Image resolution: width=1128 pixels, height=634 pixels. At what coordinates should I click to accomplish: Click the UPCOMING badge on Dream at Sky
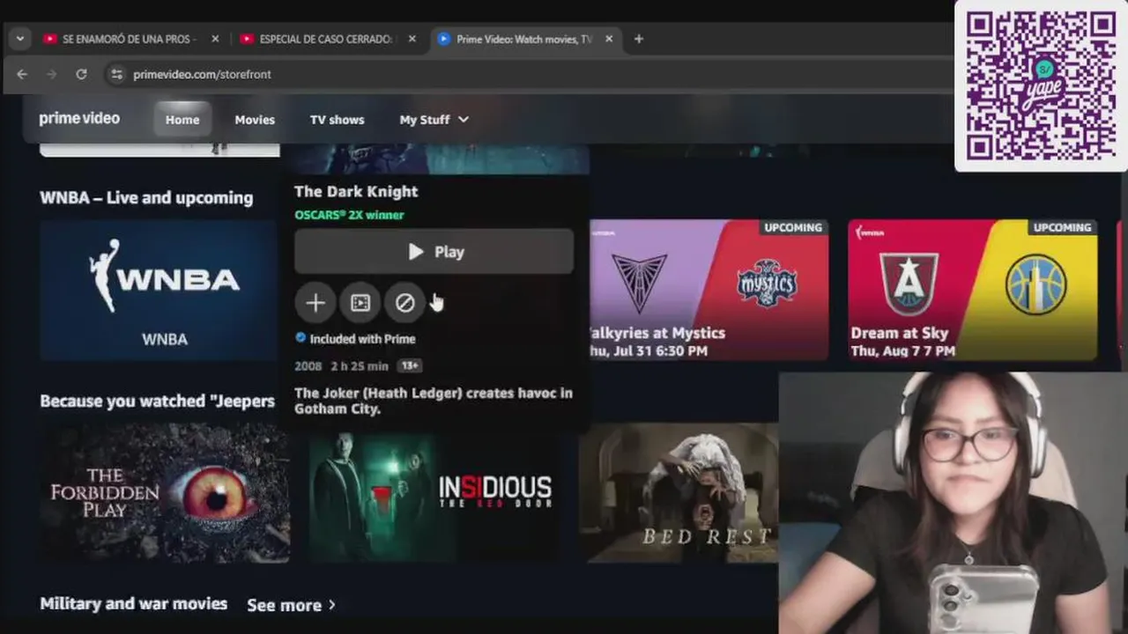click(x=1062, y=227)
